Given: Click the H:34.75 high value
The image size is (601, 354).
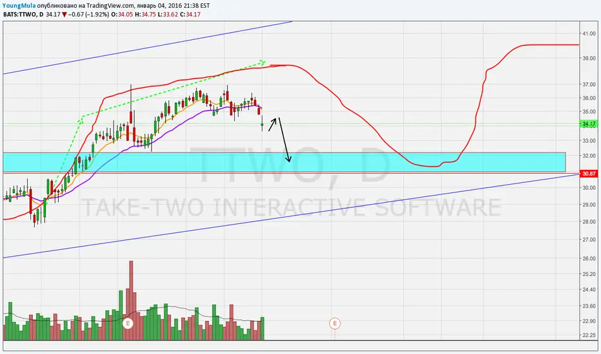Looking at the screenshot, I should (x=146, y=15).
